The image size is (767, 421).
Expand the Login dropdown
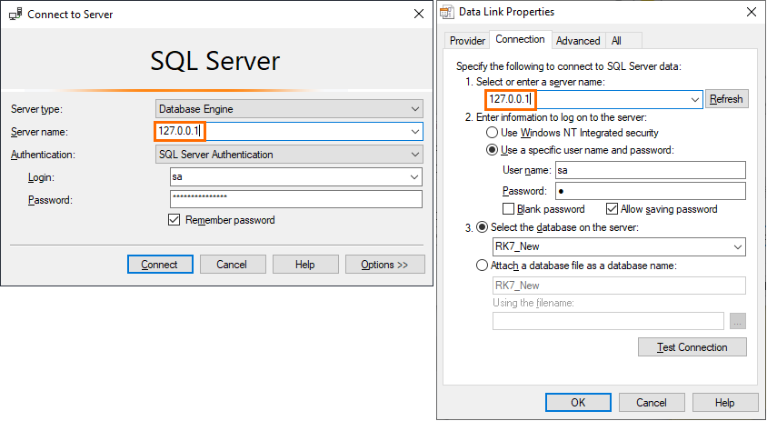[x=414, y=176]
